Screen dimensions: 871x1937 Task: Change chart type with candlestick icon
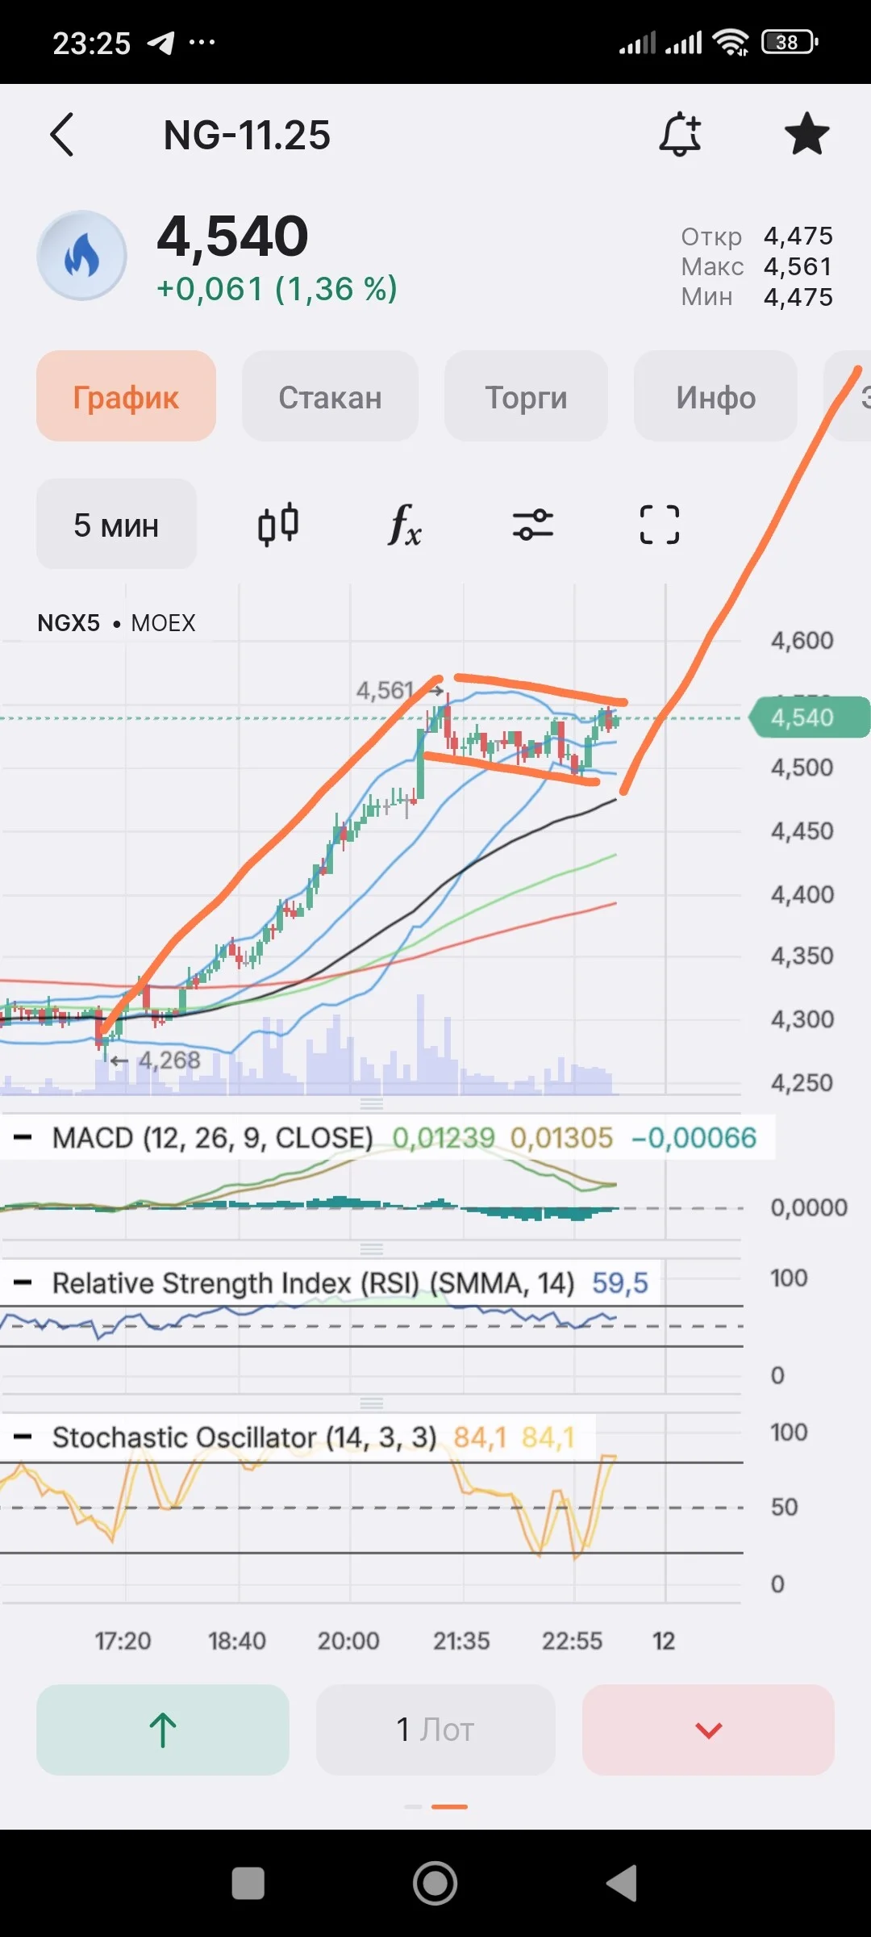click(278, 525)
